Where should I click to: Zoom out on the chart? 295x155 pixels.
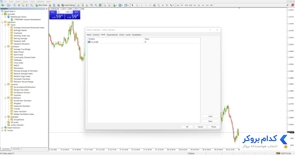(x=96, y=5)
